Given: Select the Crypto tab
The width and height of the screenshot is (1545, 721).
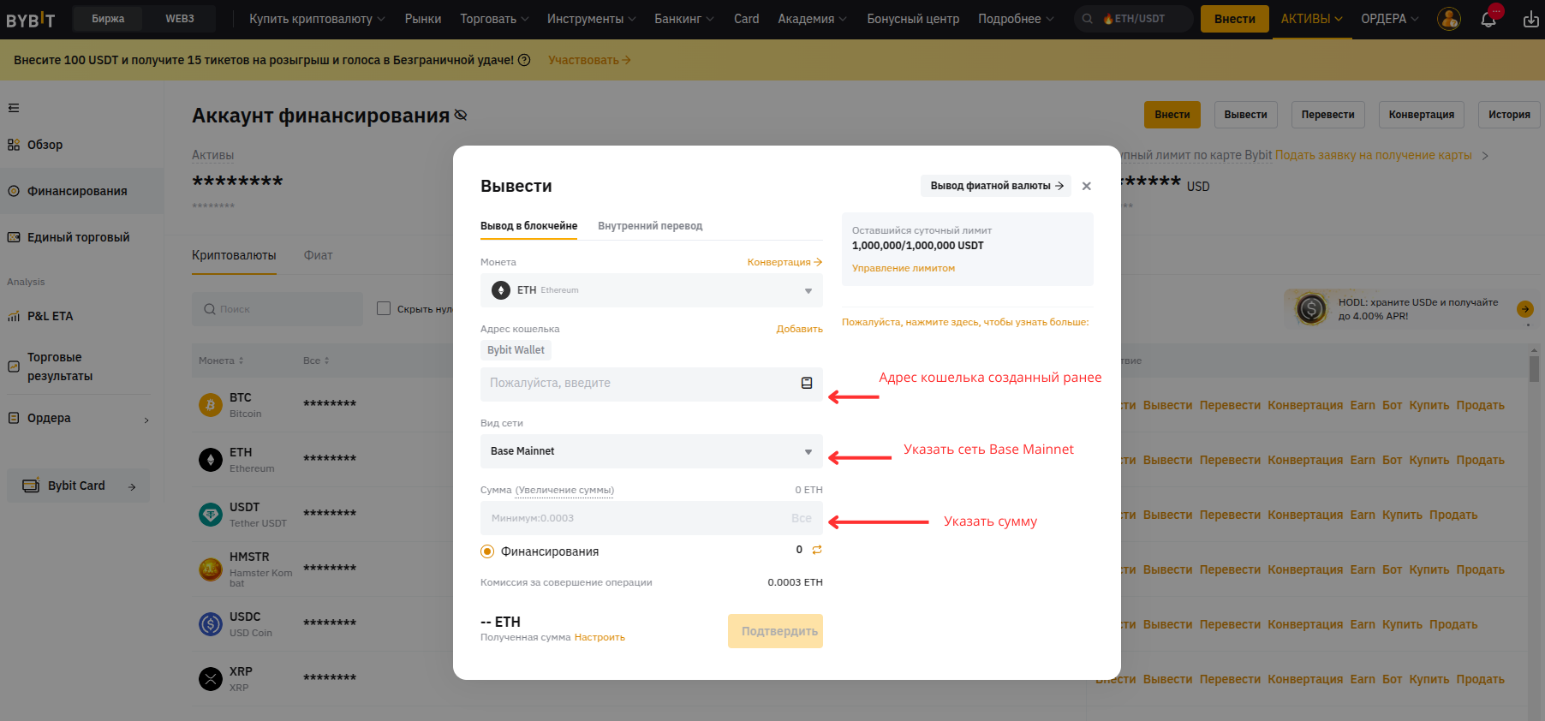Looking at the screenshot, I should (234, 255).
